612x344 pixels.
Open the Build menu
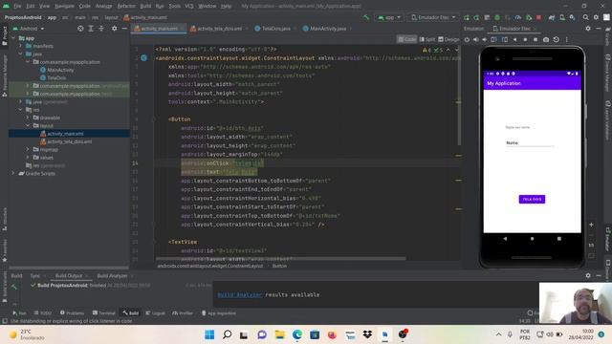coord(145,6)
